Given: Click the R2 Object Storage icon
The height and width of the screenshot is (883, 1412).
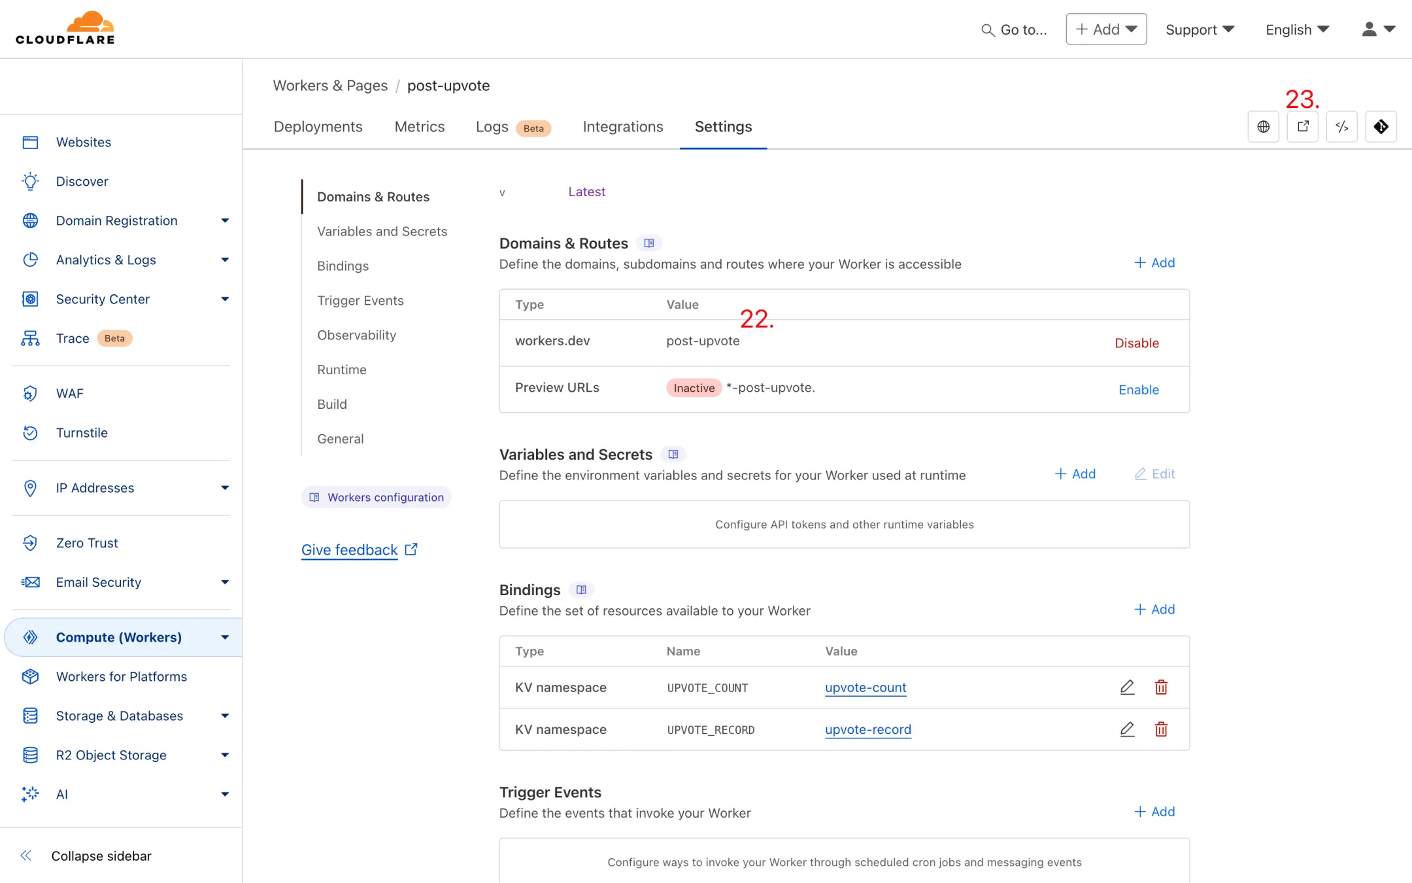Looking at the screenshot, I should coord(30,755).
